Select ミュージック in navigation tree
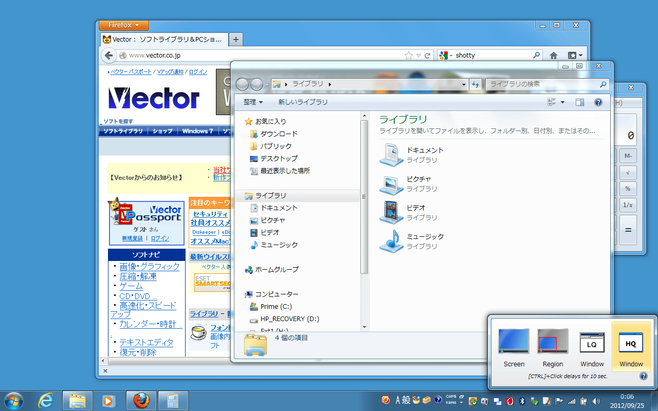 274,245
